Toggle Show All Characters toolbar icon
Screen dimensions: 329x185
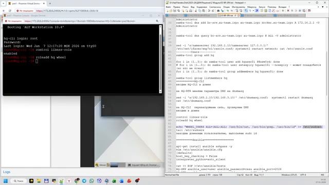[x=250, y=10]
